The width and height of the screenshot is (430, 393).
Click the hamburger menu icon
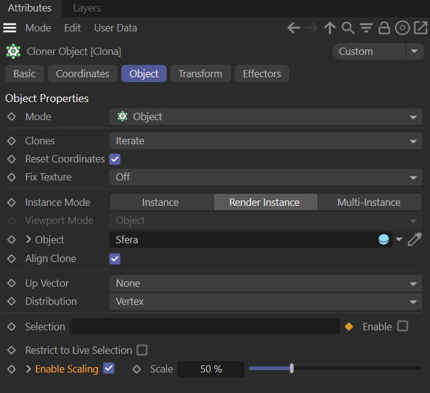pos(10,28)
